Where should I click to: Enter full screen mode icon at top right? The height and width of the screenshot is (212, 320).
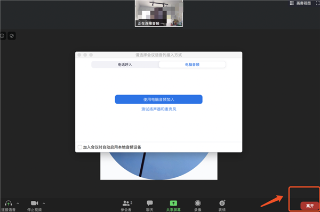pos(317,3)
